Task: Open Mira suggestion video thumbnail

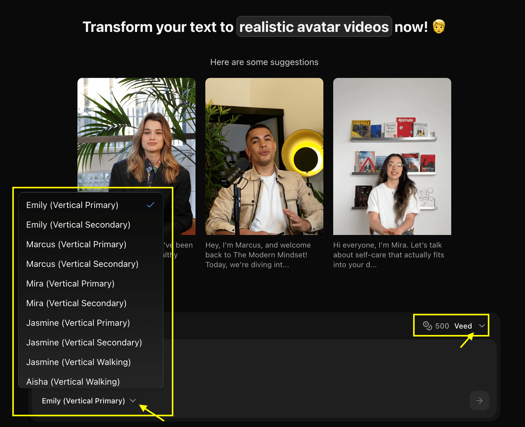Action: tap(392, 156)
